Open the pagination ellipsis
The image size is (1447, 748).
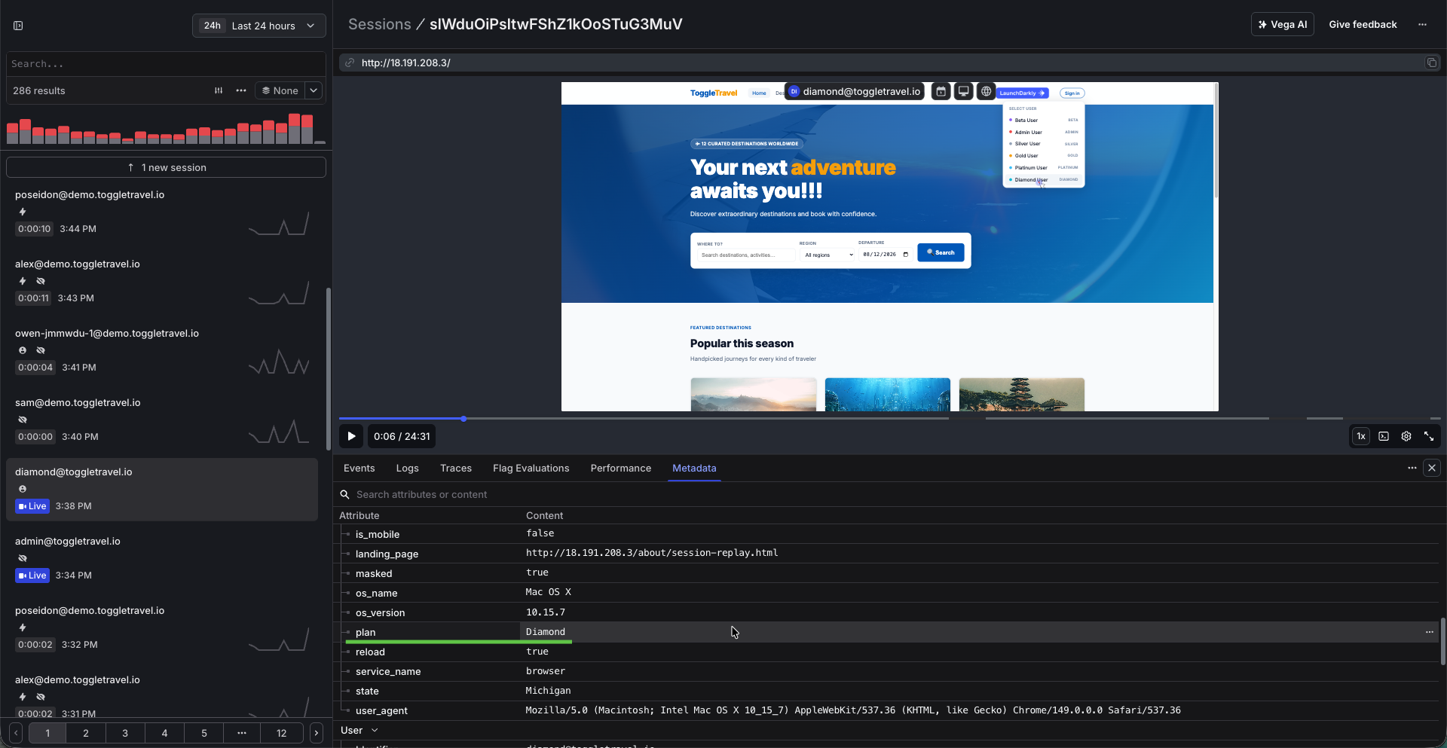[x=242, y=733]
